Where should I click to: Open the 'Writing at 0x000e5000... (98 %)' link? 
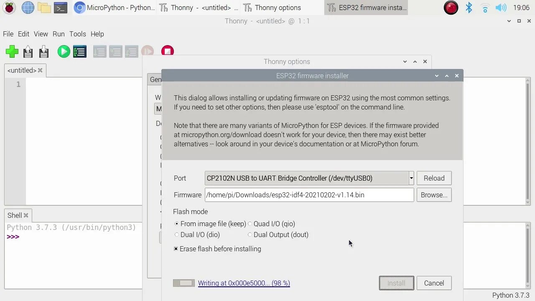tap(244, 283)
